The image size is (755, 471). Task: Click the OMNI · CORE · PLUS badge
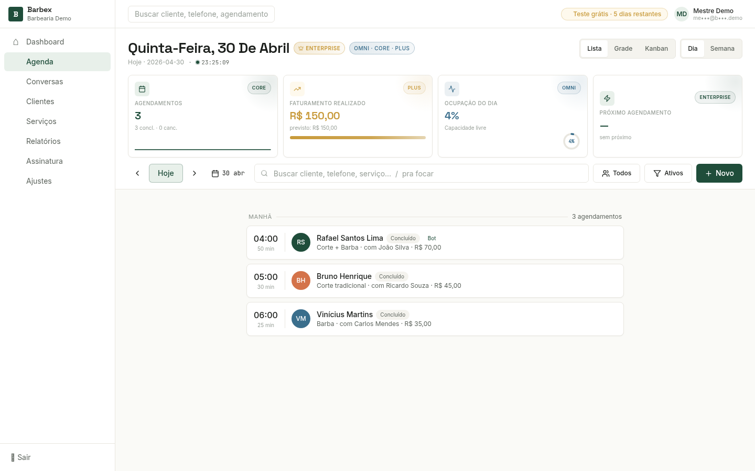coord(382,48)
